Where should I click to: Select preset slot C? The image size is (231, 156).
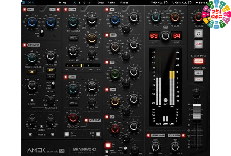tap(85, 3)
